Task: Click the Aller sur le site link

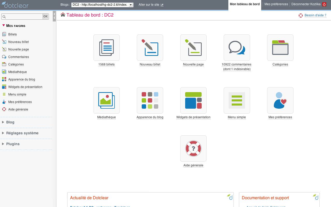Action: point(151,5)
